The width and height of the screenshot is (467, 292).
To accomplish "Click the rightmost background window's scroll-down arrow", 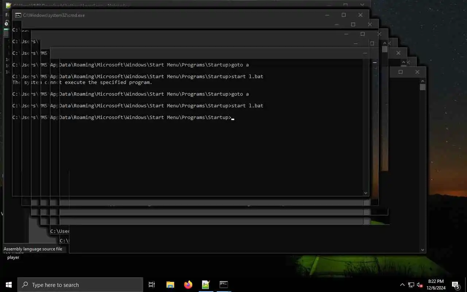I will 422,250.
